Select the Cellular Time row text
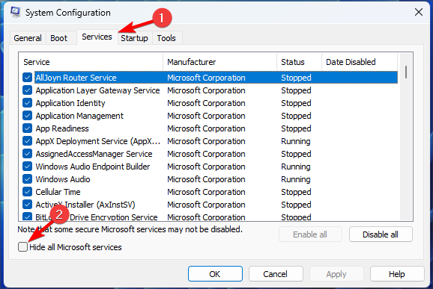433x289 pixels. pos(58,192)
